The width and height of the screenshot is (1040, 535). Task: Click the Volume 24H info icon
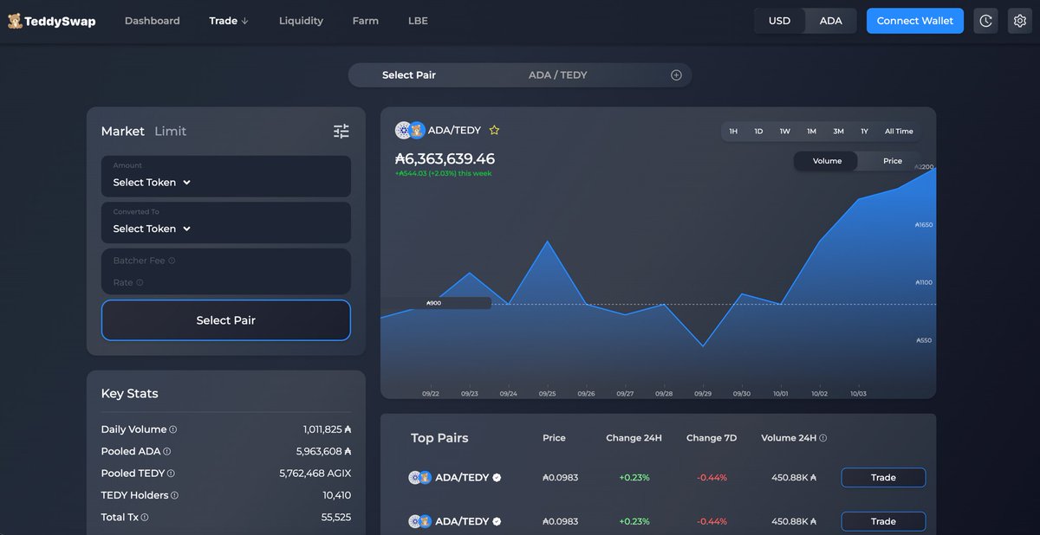(823, 438)
